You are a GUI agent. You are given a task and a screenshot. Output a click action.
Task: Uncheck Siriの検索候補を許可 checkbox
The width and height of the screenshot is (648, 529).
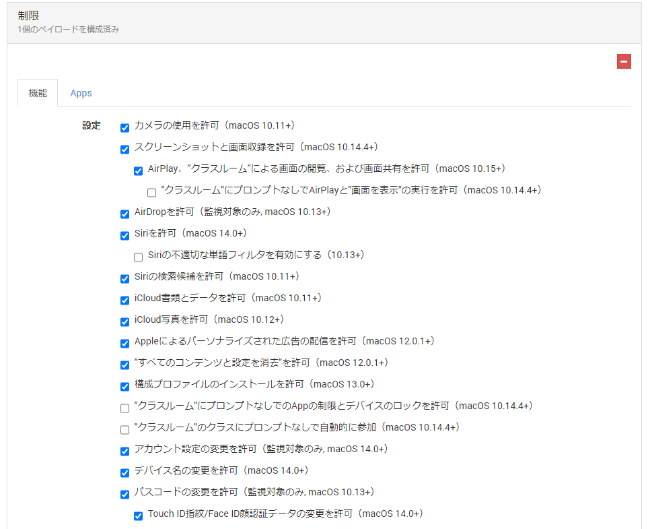click(124, 279)
